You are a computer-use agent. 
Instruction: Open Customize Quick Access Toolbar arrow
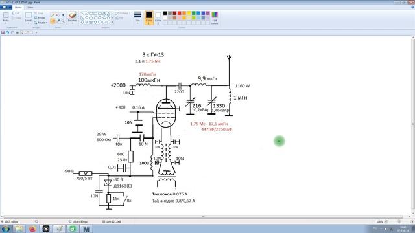click(x=36, y=32)
